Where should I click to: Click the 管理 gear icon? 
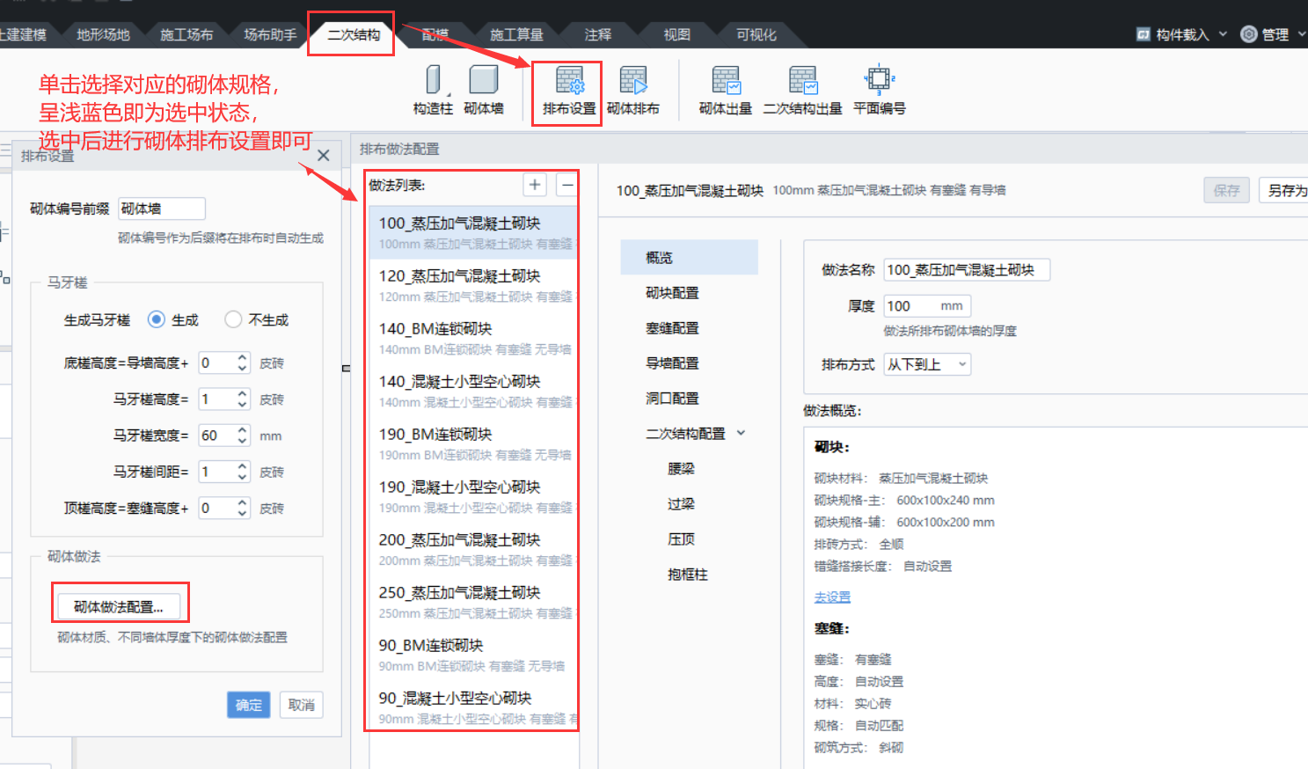(x=1248, y=34)
